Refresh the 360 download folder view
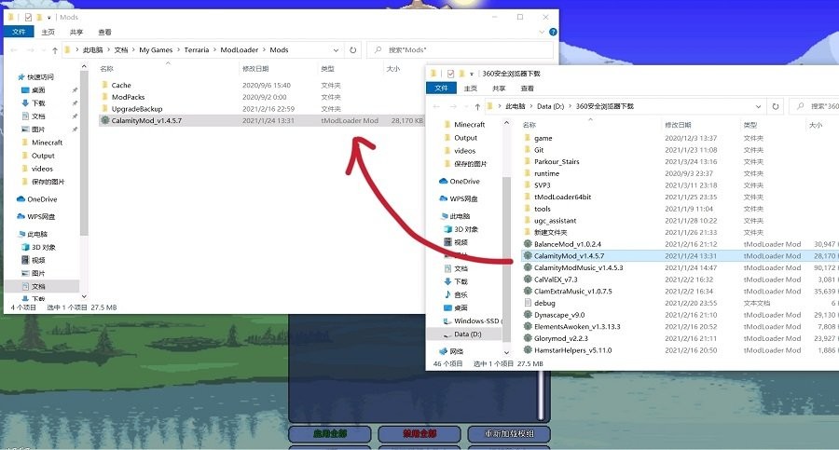 click(776, 106)
